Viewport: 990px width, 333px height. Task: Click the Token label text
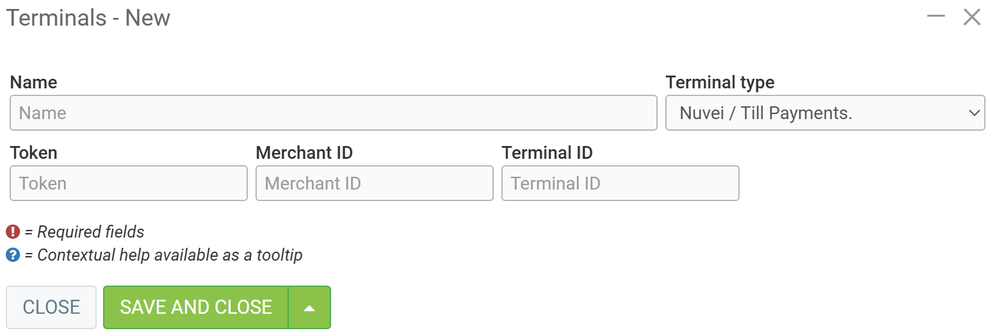(x=33, y=153)
